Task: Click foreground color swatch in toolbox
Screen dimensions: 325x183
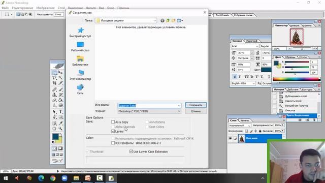Action: (x=55, y=137)
